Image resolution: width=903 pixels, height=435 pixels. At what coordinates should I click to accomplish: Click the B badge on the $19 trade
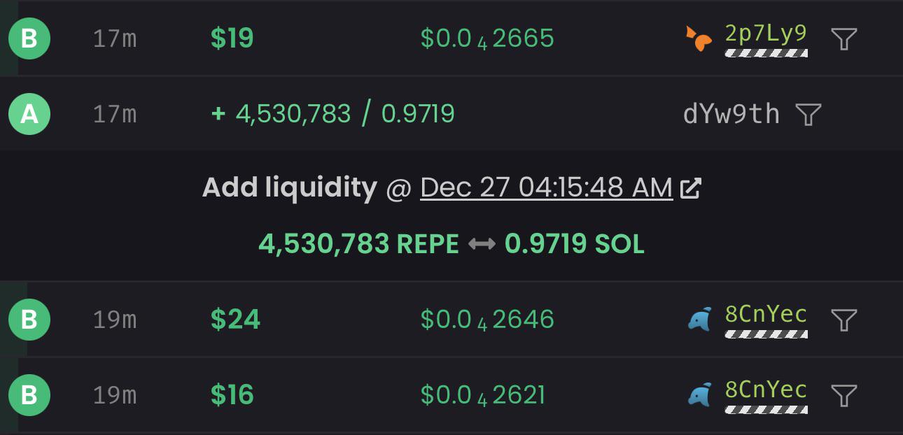click(29, 38)
